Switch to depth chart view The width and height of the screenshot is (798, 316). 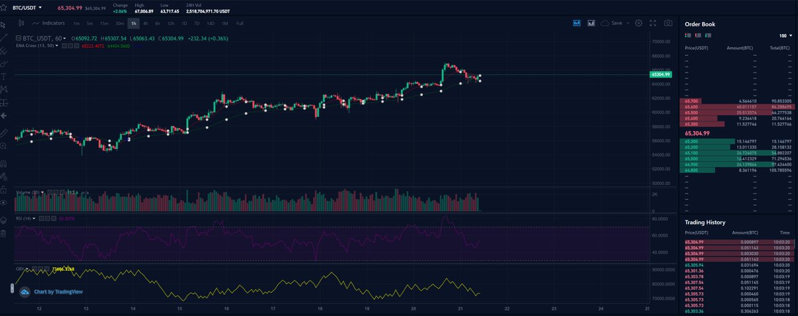(591, 23)
